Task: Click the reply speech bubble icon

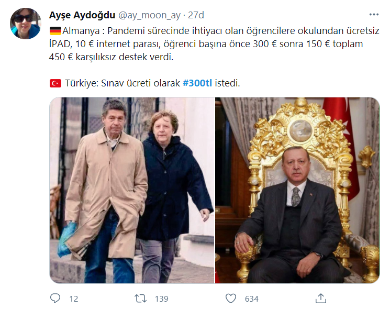Action: pyautogui.click(x=55, y=299)
